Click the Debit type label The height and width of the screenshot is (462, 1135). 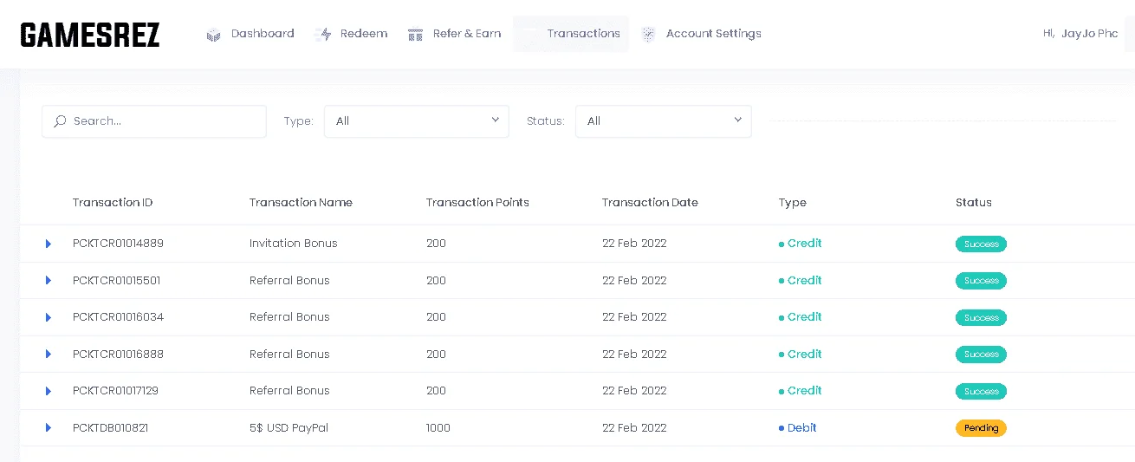pyautogui.click(x=801, y=428)
